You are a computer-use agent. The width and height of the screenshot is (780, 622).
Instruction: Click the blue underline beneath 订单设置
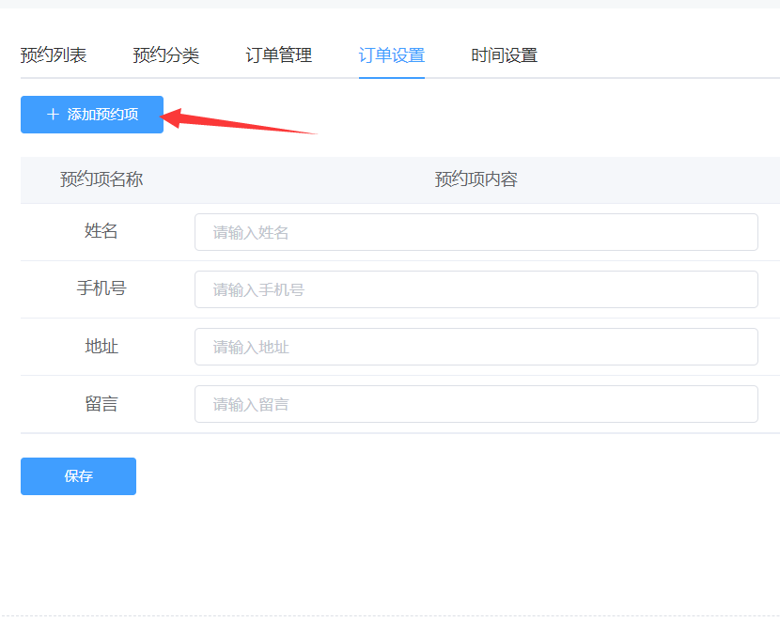(392, 77)
